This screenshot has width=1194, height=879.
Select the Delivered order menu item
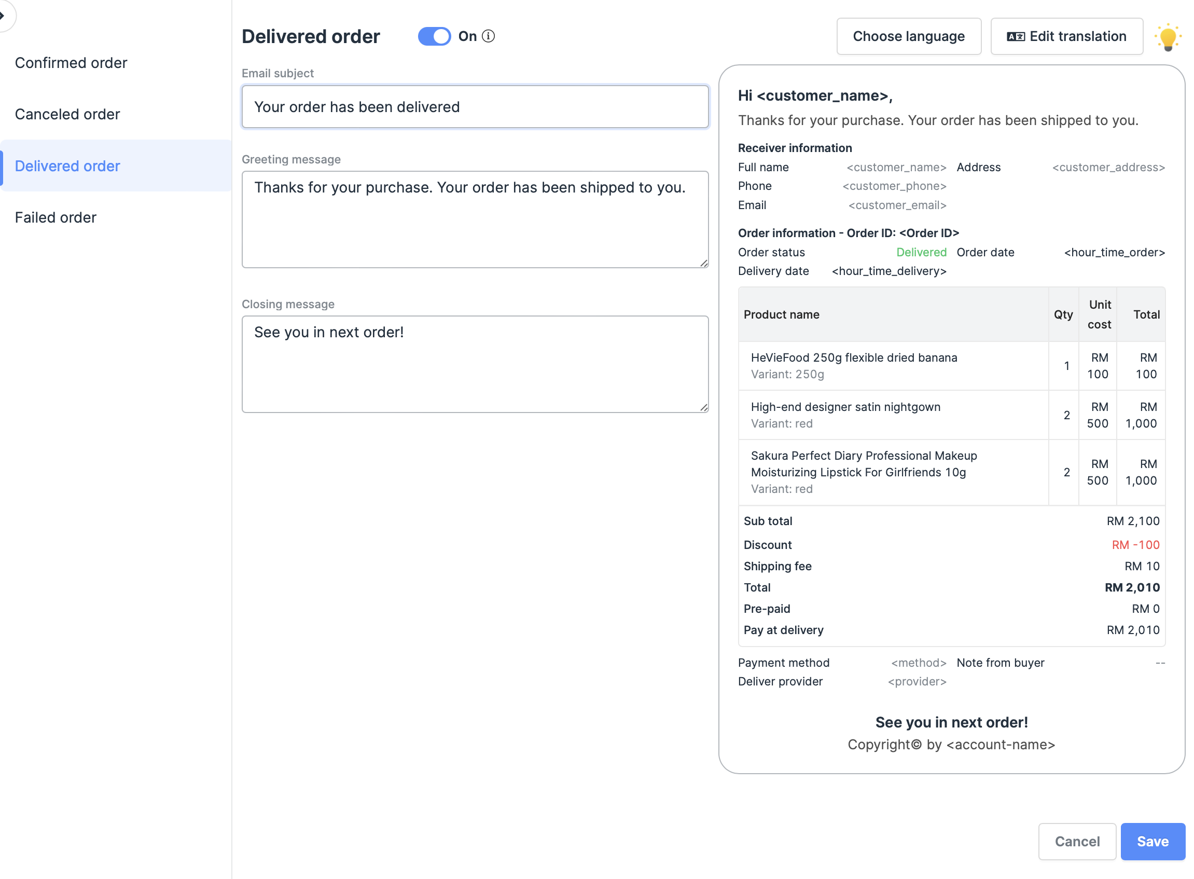coord(67,166)
